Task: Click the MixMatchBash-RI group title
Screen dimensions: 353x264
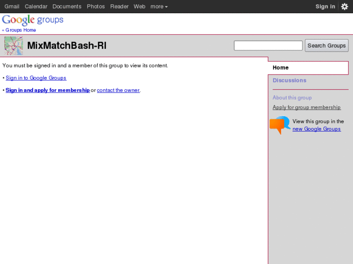Action: pyautogui.click(x=67, y=46)
